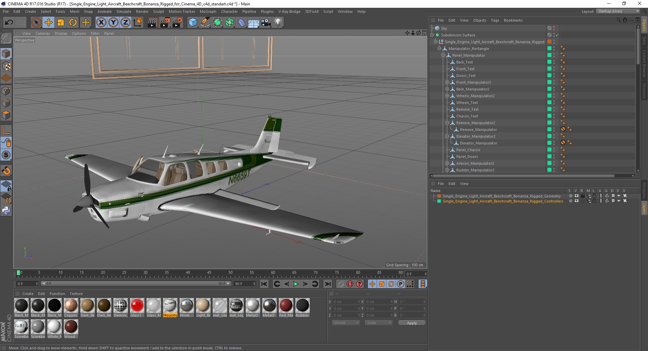Add Floor environment object icon
This screenshot has height=351, width=648.
253,23
